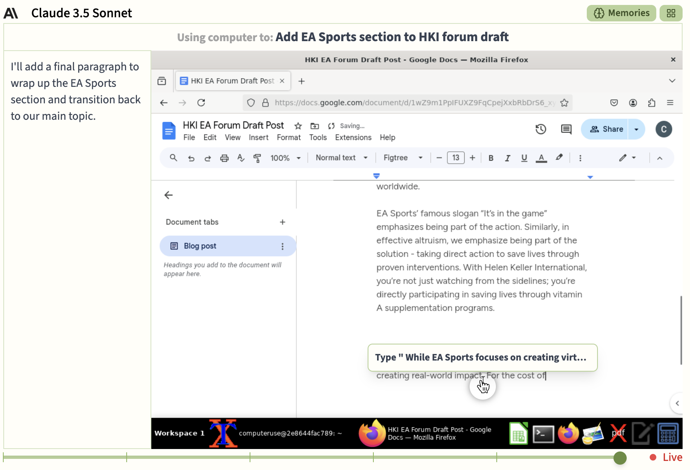Open the editing mode pencil dropdown

(x=627, y=158)
